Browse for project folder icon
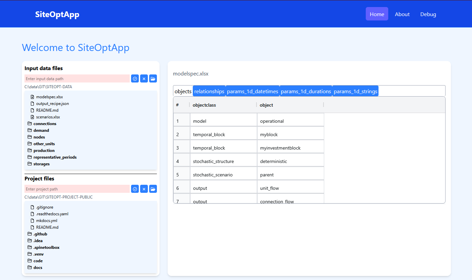 click(153, 189)
